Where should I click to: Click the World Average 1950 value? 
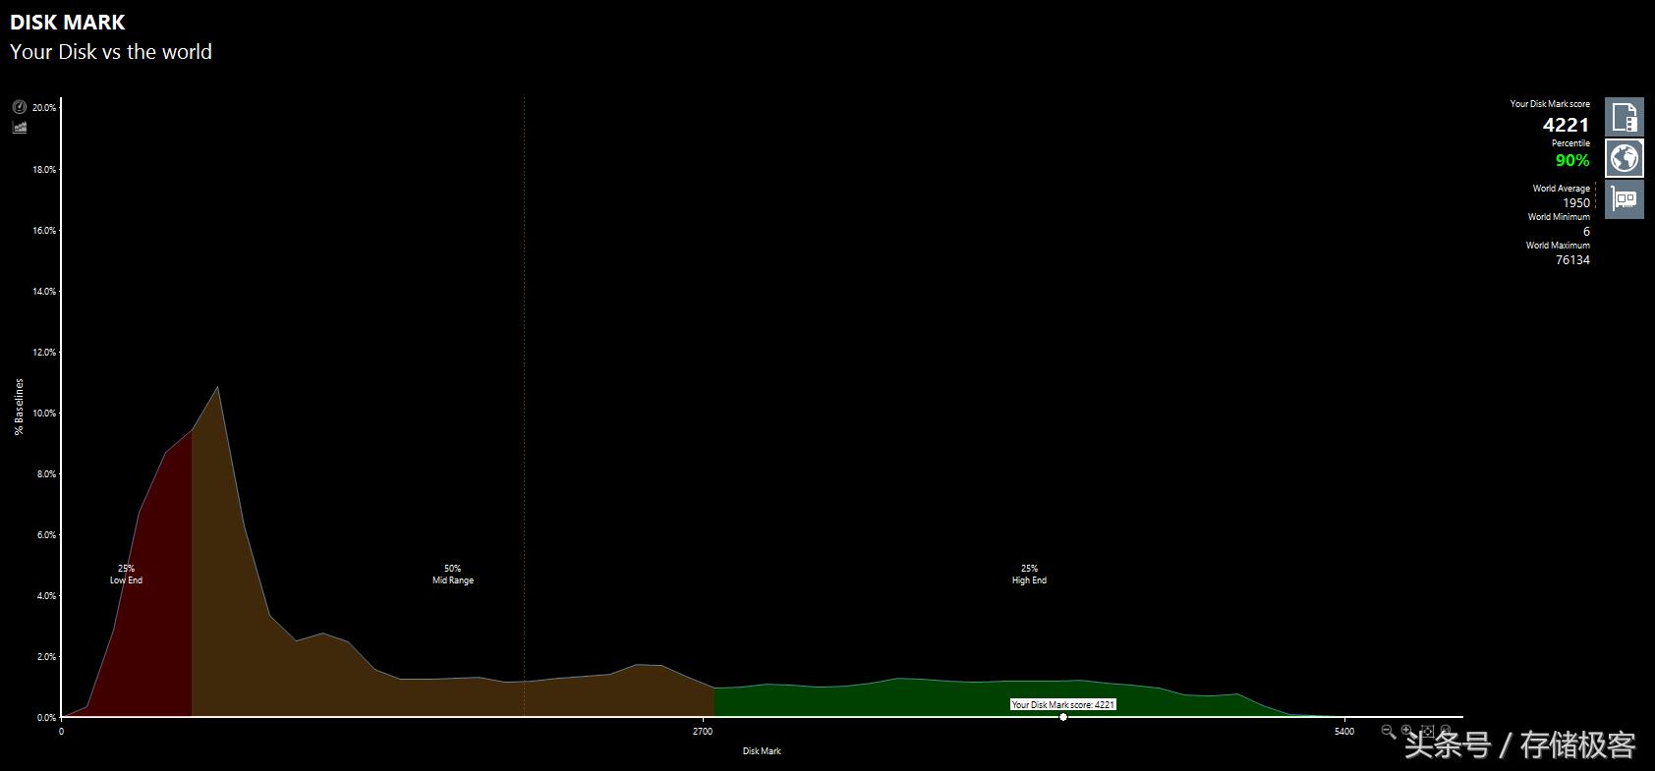(1576, 203)
